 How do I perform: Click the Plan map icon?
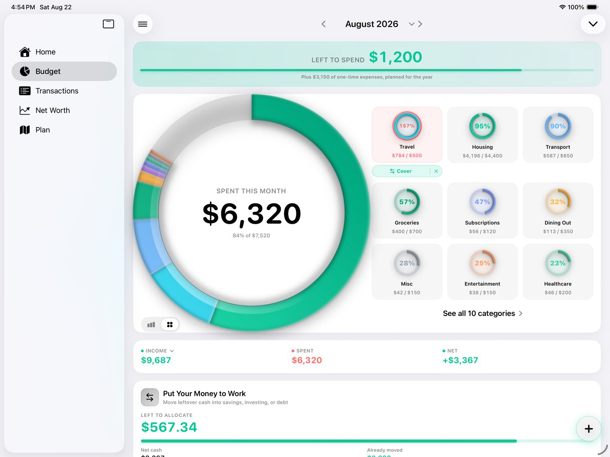tap(25, 130)
